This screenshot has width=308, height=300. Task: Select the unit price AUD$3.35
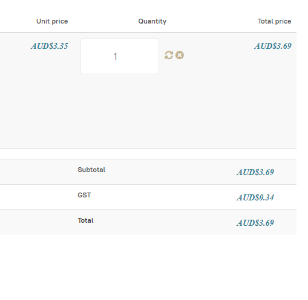[x=50, y=46]
